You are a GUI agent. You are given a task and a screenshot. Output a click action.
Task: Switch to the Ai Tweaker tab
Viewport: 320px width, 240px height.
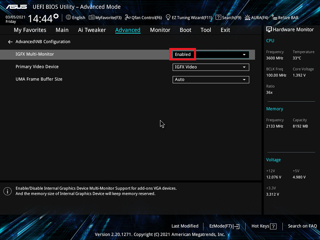pyautogui.click(x=92, y=30)
